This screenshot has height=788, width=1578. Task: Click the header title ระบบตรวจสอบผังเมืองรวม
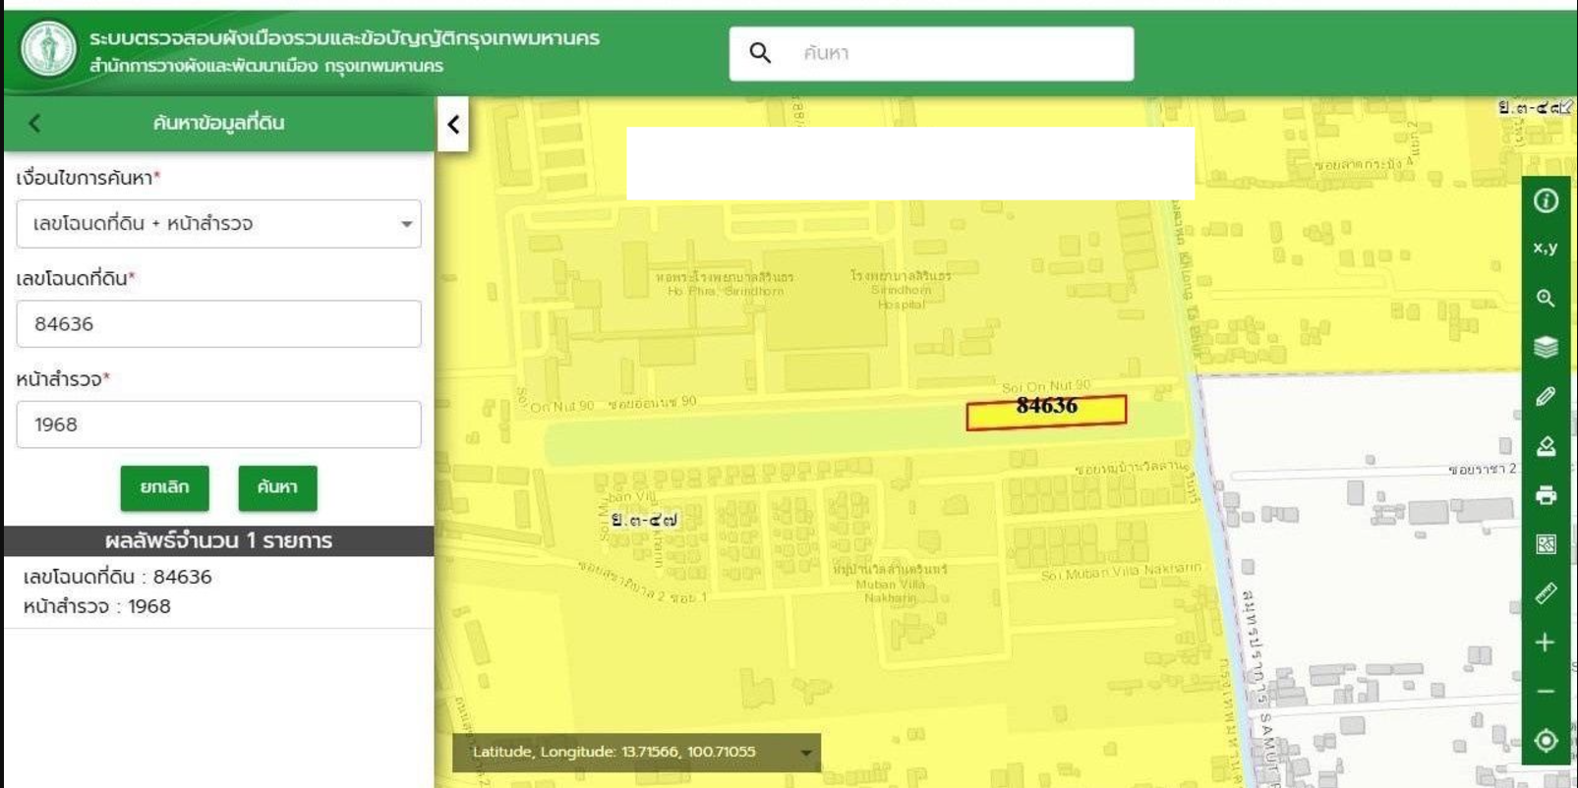pos(344,38)
